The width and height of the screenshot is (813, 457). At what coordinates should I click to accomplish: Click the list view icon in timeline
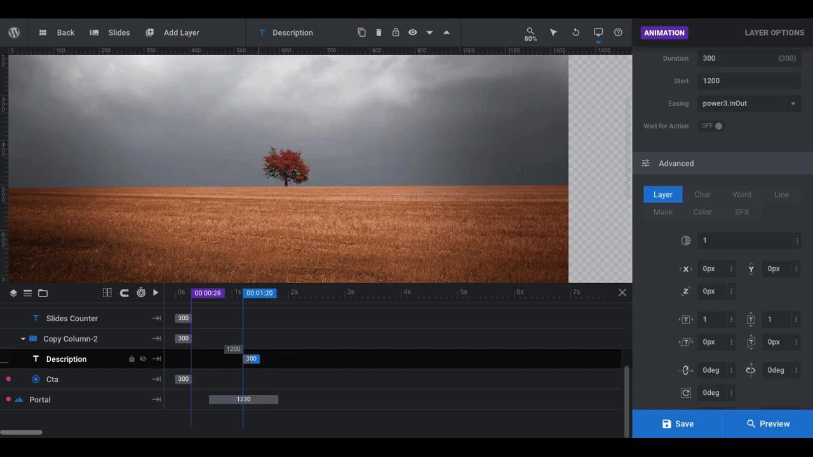pos(28,293)
